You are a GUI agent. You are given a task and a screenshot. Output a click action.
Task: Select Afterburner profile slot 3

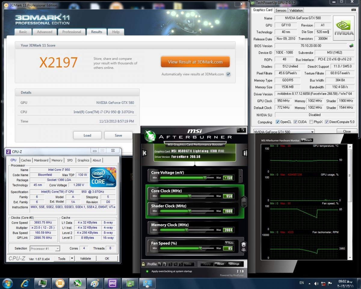click(170, 264)
